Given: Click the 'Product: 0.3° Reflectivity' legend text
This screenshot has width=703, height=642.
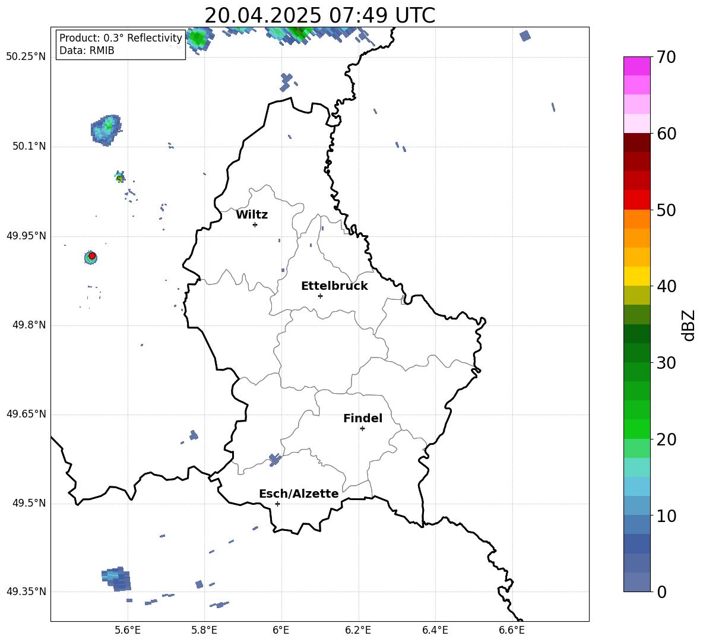Looking at the screenshot, I should click(x=121, y=37).
